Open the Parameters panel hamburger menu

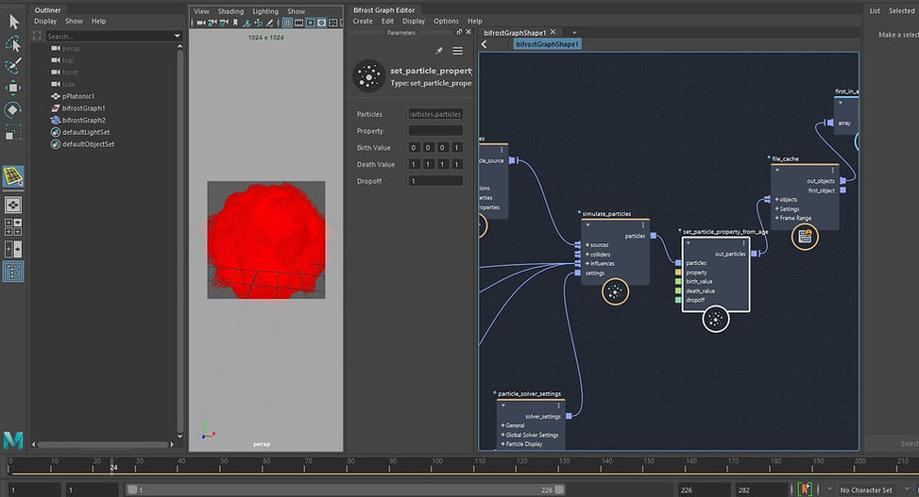[458, 51]
